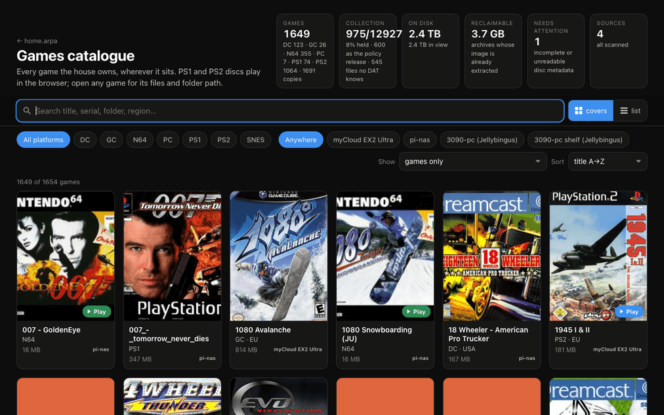The height and width of the screenshot is (415, 664).
Task: Select the All platforms filter
Action: [x=43, y=140]
